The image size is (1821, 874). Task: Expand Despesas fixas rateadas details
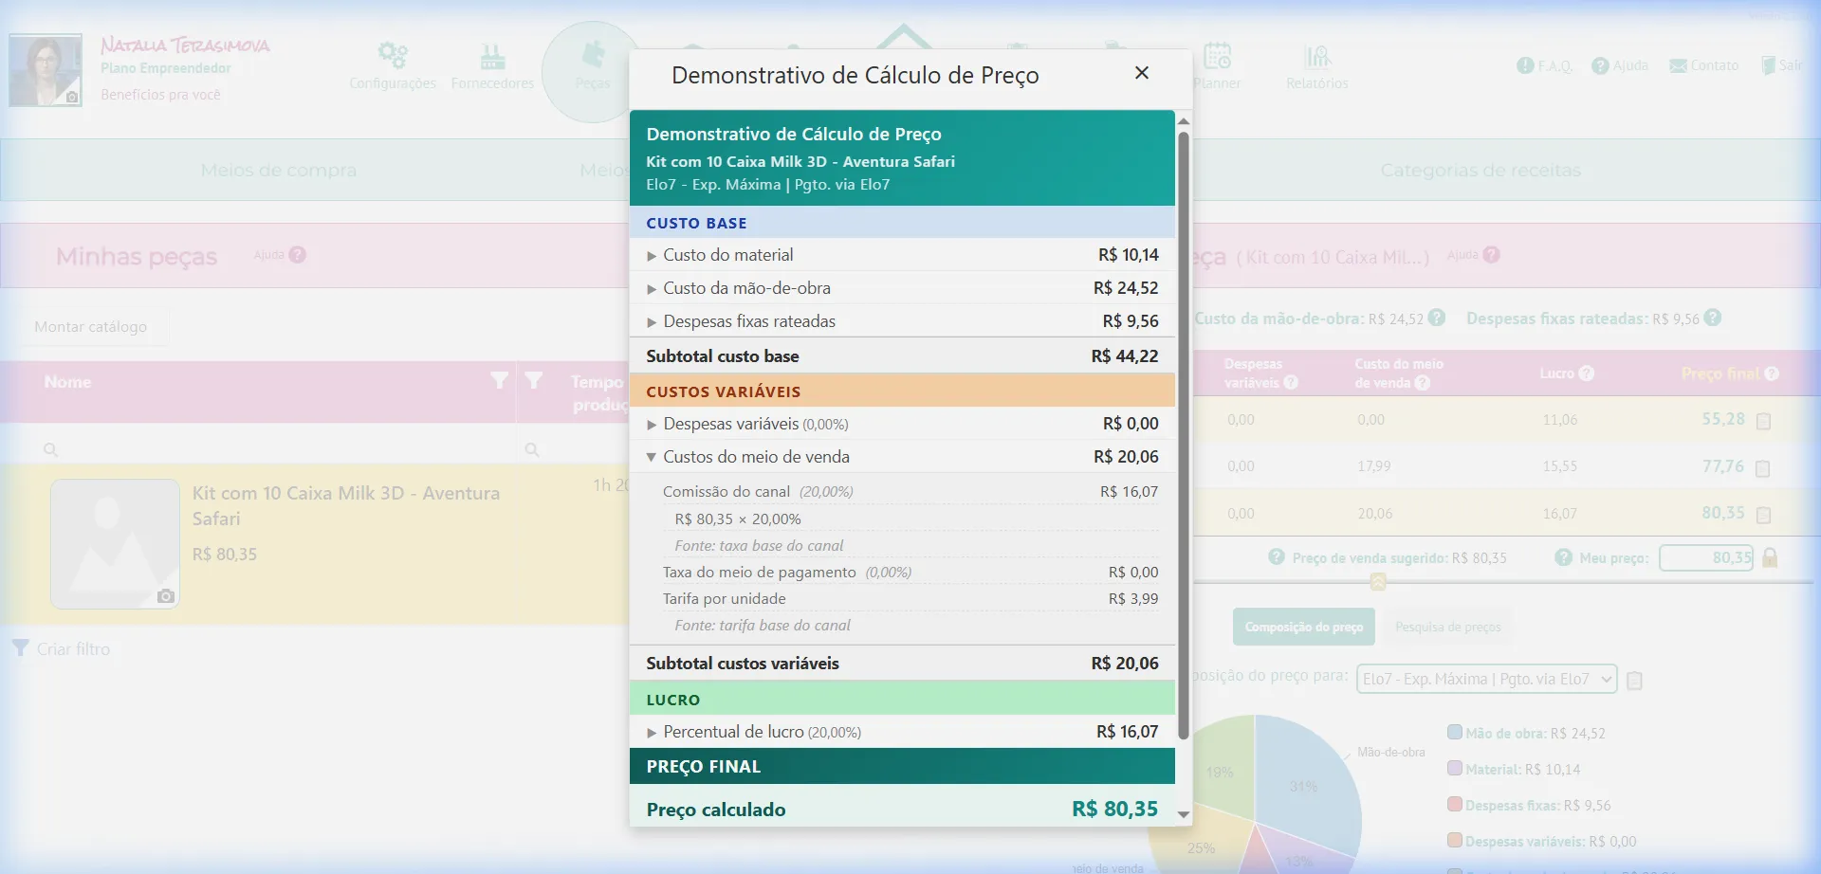click(x=652, y=322)
